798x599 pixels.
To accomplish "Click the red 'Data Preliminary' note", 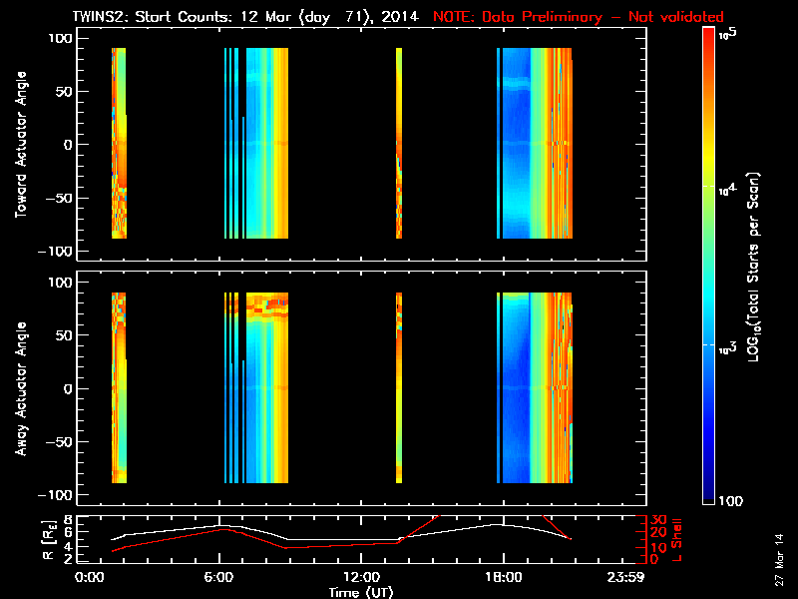I will [x=579, y=17].
